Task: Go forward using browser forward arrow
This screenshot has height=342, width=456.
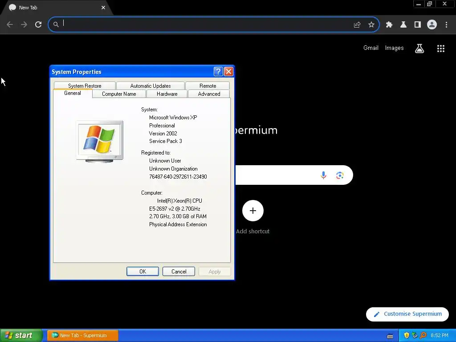Action: pyautogui.click(x=24, y=24)
